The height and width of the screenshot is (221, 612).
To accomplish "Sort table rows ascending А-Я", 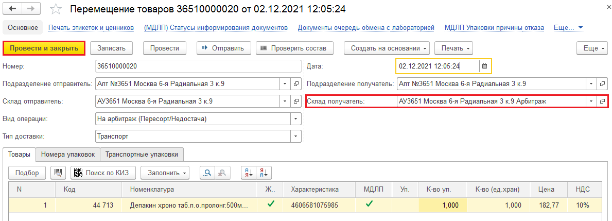I will point(249,172).
